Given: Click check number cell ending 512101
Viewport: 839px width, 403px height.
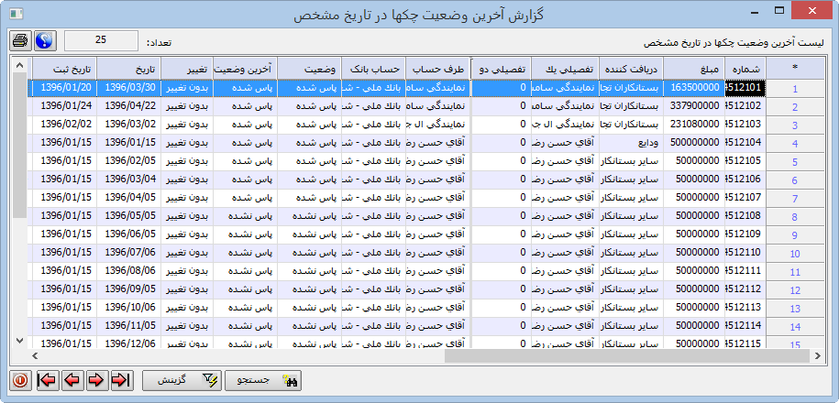Looking at the screenshot, I should click(x=745, y=88).
